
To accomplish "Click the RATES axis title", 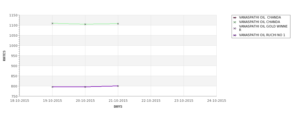I will pos(4,56).
